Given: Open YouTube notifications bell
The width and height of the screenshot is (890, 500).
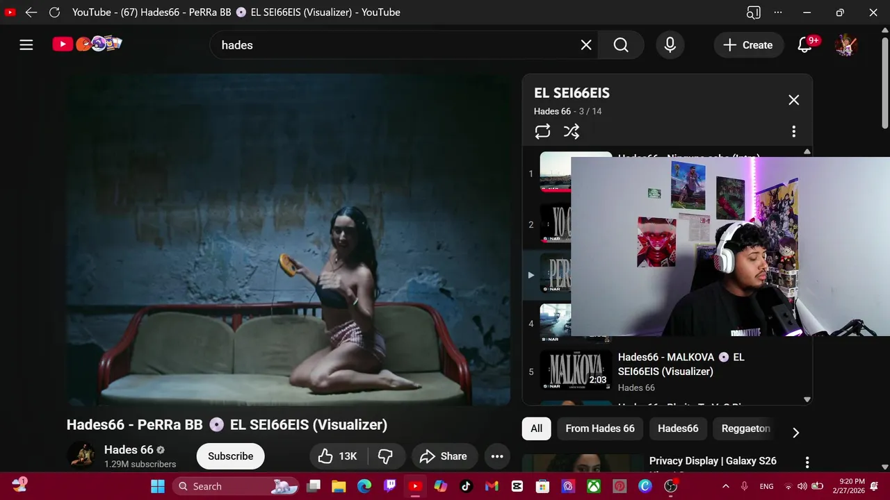Looking at the screenshot, I should (x=805, y=45).
